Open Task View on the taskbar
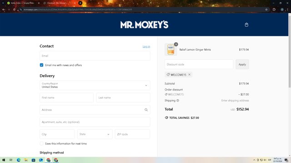Viewport: 291px width, 163px height. 11,160
